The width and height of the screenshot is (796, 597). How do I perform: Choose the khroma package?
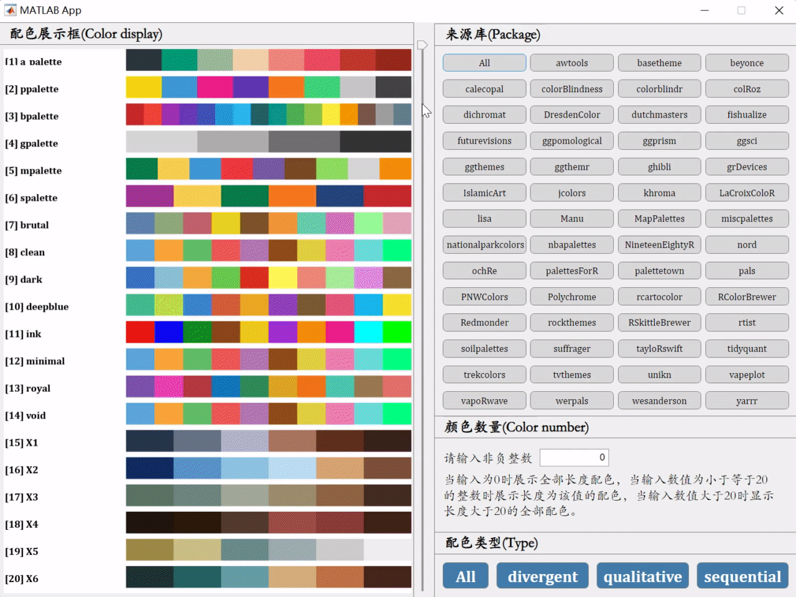click(660, 193)
